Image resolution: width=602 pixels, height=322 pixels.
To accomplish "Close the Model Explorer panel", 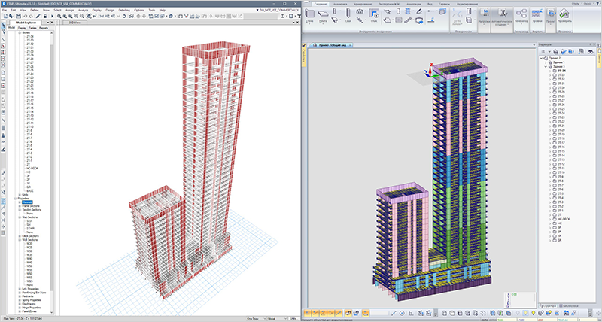I will (x=52, y=23).
